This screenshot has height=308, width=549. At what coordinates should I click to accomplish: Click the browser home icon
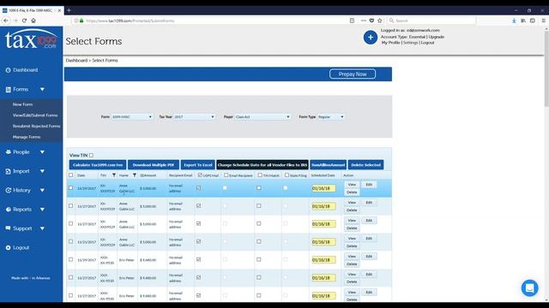coord(33,21)
